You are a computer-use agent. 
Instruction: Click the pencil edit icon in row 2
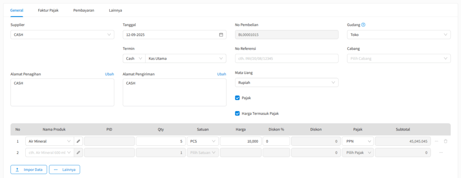pos(78,152)
